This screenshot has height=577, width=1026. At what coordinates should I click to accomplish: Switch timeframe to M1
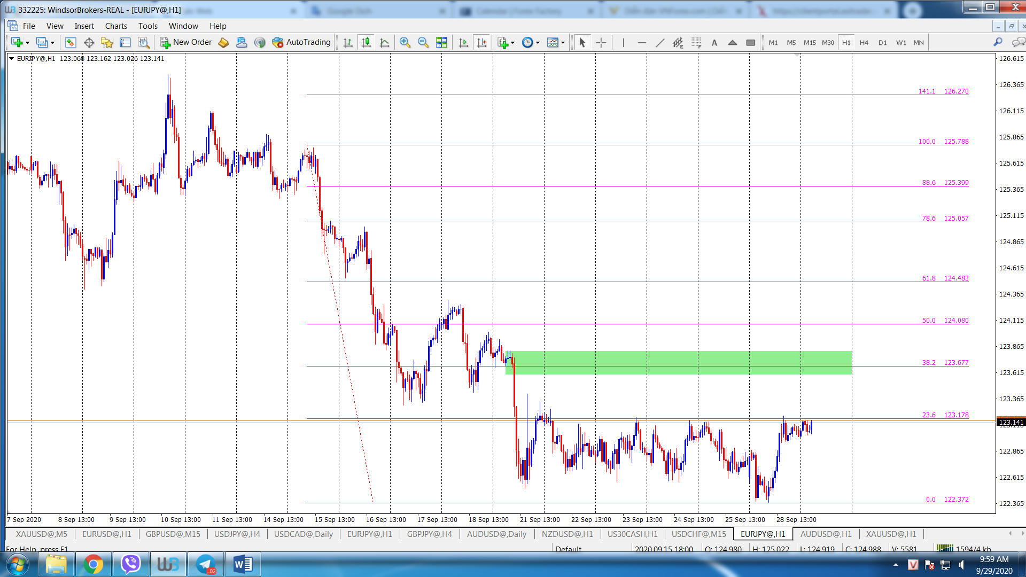(x=773, y=42)
